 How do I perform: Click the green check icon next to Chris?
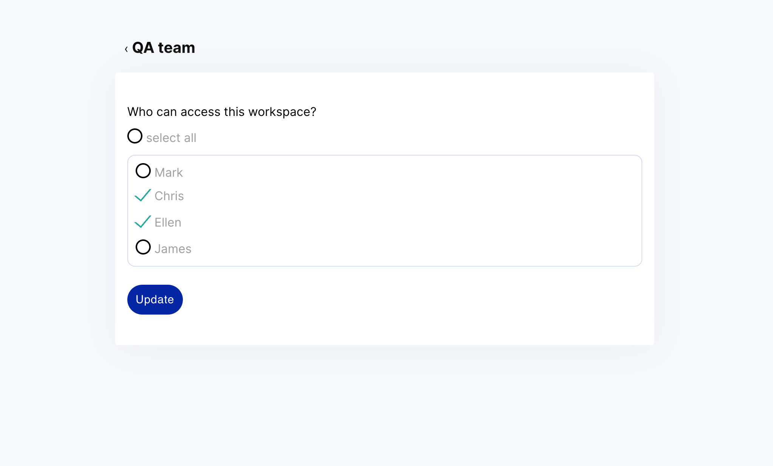(142, 195)
